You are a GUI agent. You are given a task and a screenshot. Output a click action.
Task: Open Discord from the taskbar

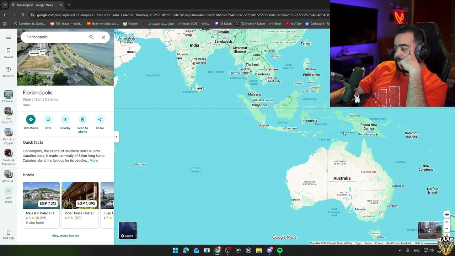coord(269,250)
